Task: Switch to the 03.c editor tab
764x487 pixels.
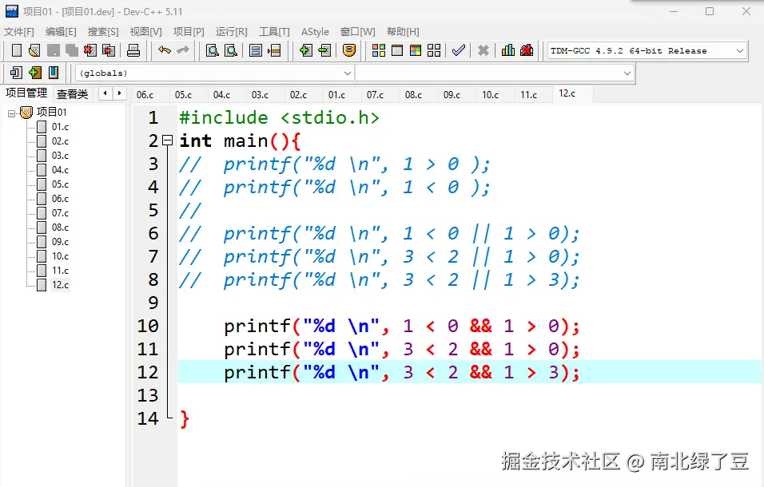Action: tap(260, 95)
